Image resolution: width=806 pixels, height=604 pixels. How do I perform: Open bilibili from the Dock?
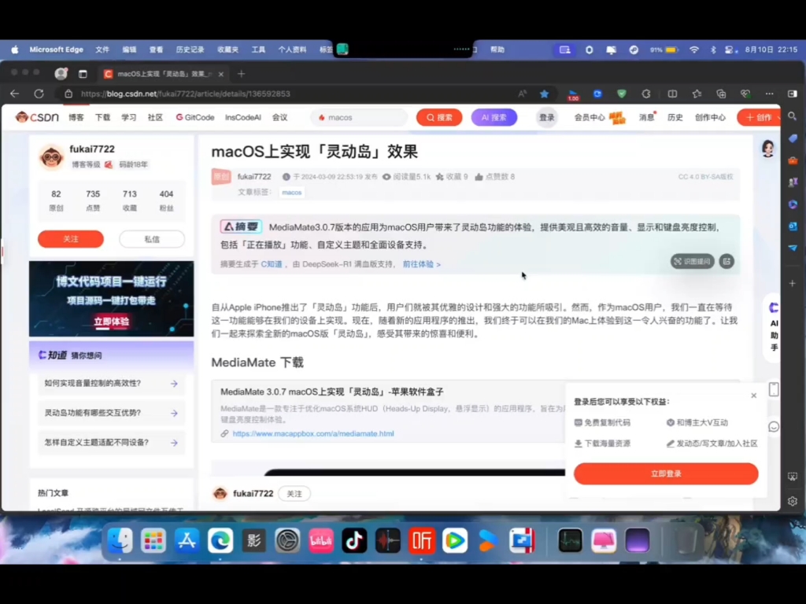click(321, 540)
